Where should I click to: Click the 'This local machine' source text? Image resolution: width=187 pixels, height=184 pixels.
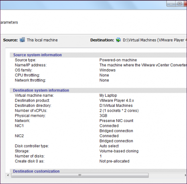[x=42, y=40]
